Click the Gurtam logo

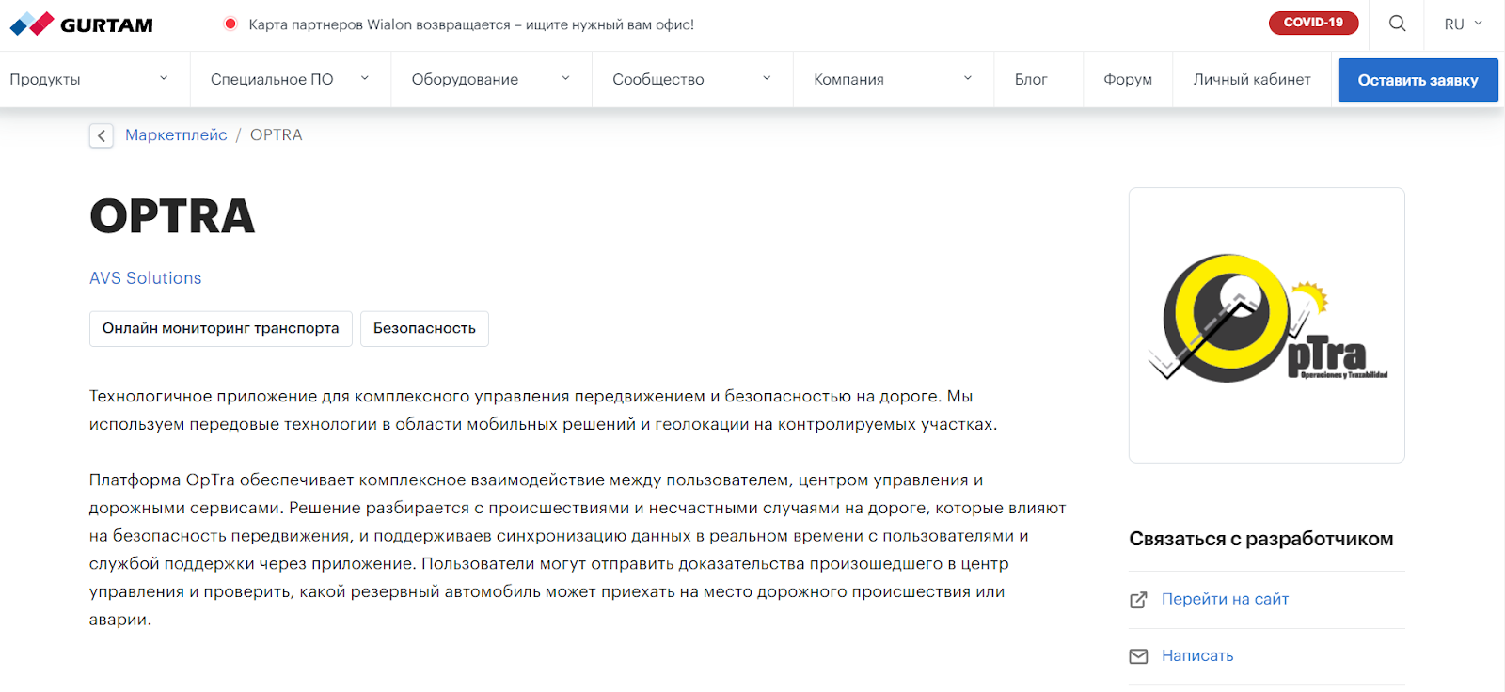click(81, 24)
